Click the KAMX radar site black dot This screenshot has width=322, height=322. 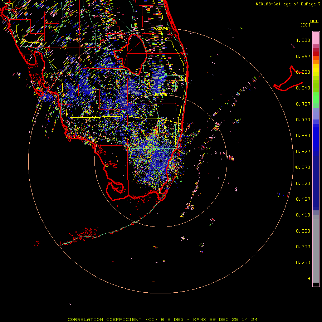click(161, 161)
